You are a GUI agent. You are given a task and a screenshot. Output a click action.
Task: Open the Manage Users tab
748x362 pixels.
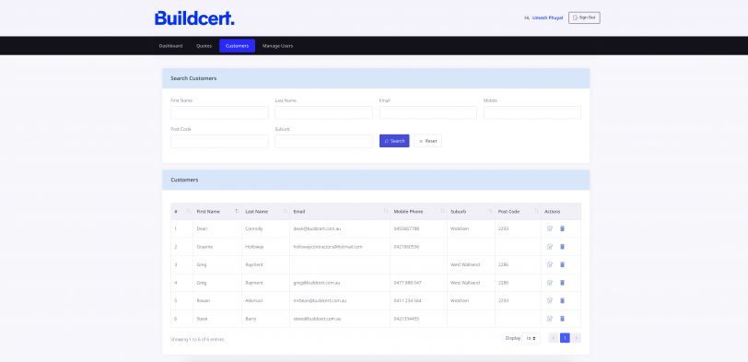tap(277, 46)
